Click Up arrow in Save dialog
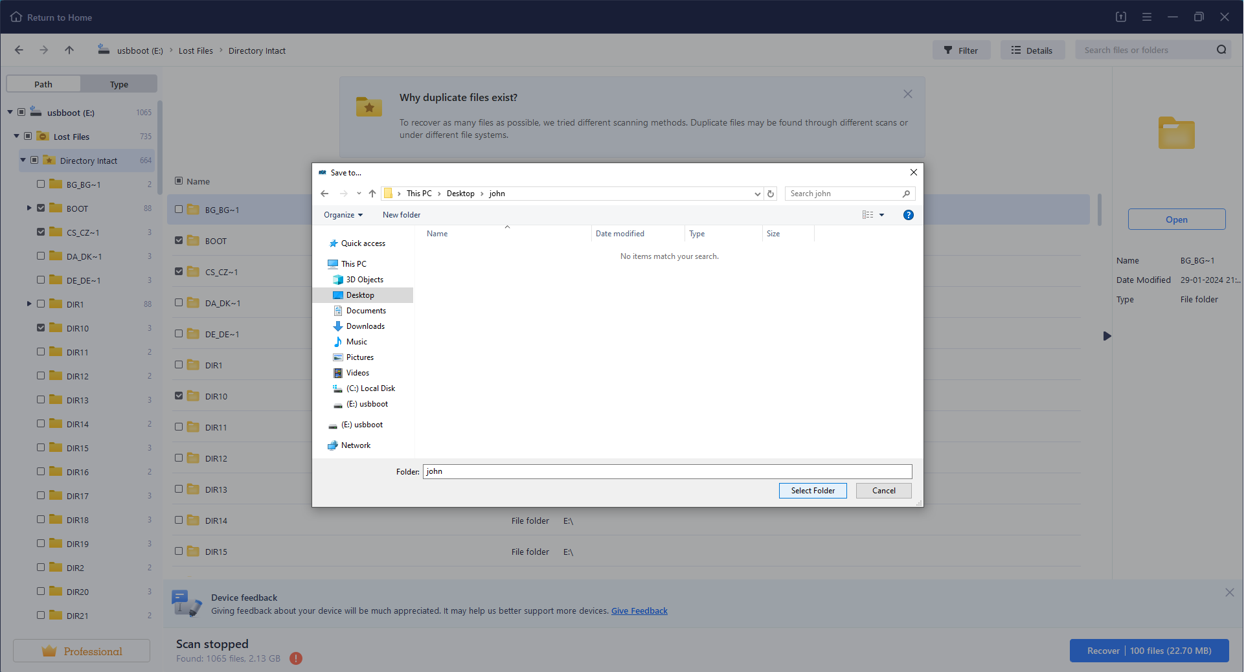This screenshot has width=1246, height=672. [x=372, y=194]
